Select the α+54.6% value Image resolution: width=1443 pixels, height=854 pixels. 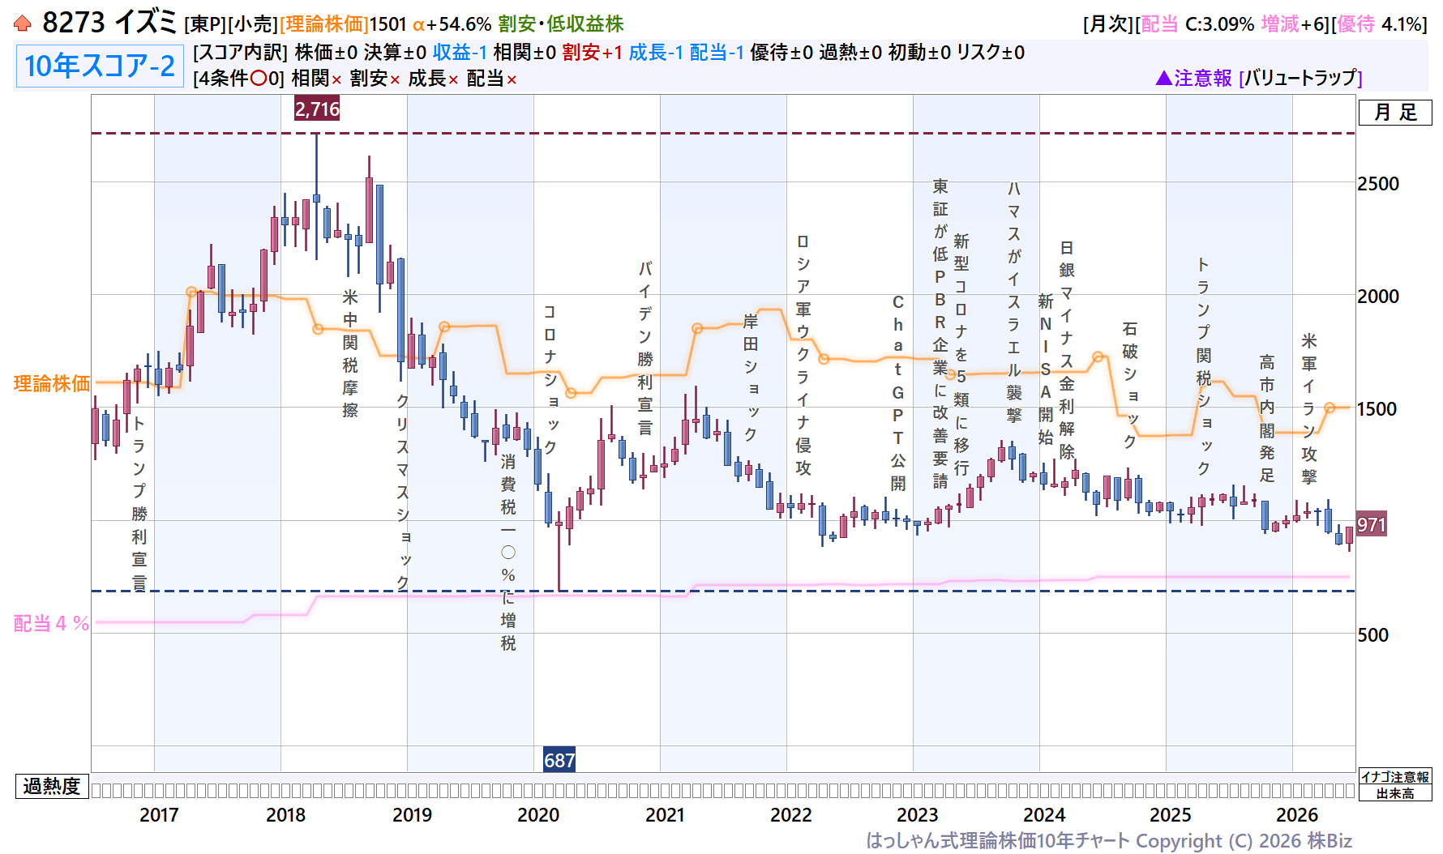pyautogui.click(x=452, y=24)
